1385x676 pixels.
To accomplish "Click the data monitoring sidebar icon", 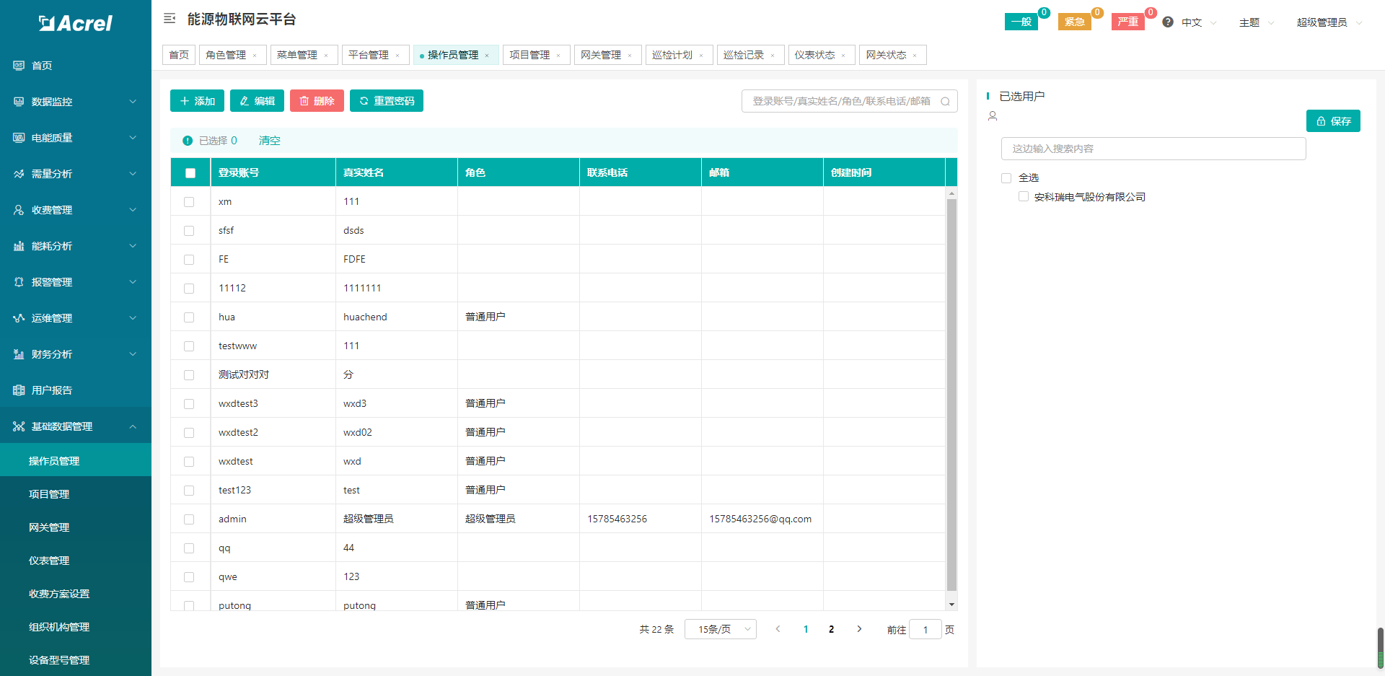I will 19,102.
